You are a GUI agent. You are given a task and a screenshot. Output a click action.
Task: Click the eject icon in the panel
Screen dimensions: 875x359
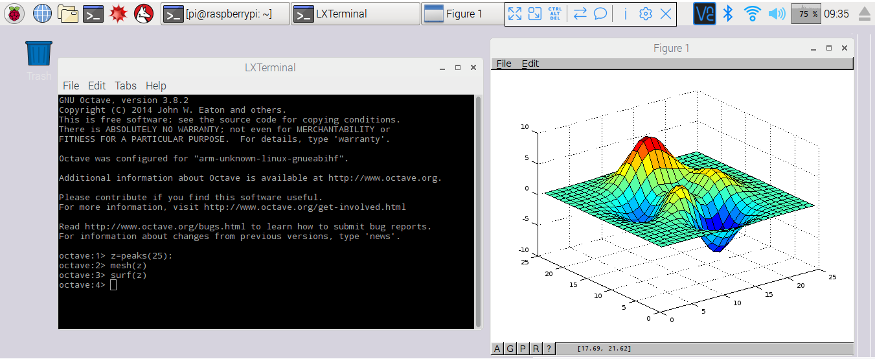tap(864, 14)
